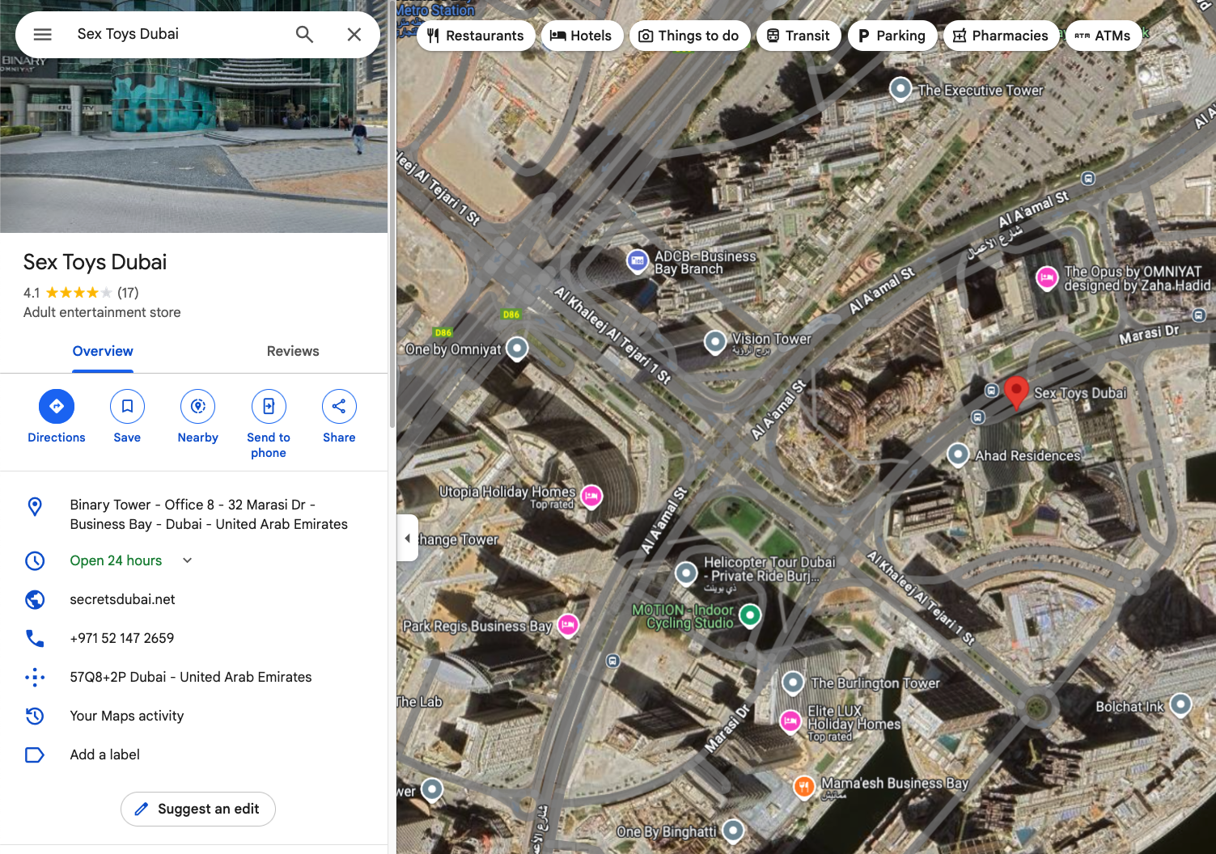Image resolution: width=1216 pixels, height=854 pixels.
Task: Switch to the Overview tab
Action: [x=103, y=351]
